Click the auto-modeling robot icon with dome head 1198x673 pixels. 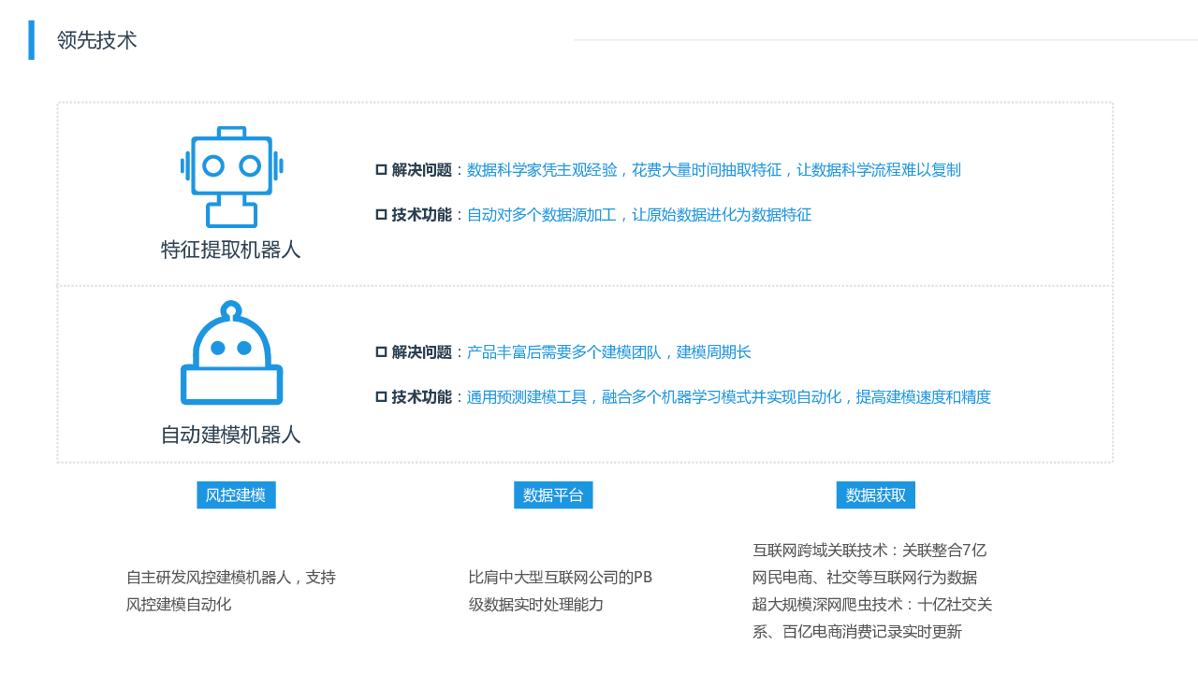tap(231, 353)
